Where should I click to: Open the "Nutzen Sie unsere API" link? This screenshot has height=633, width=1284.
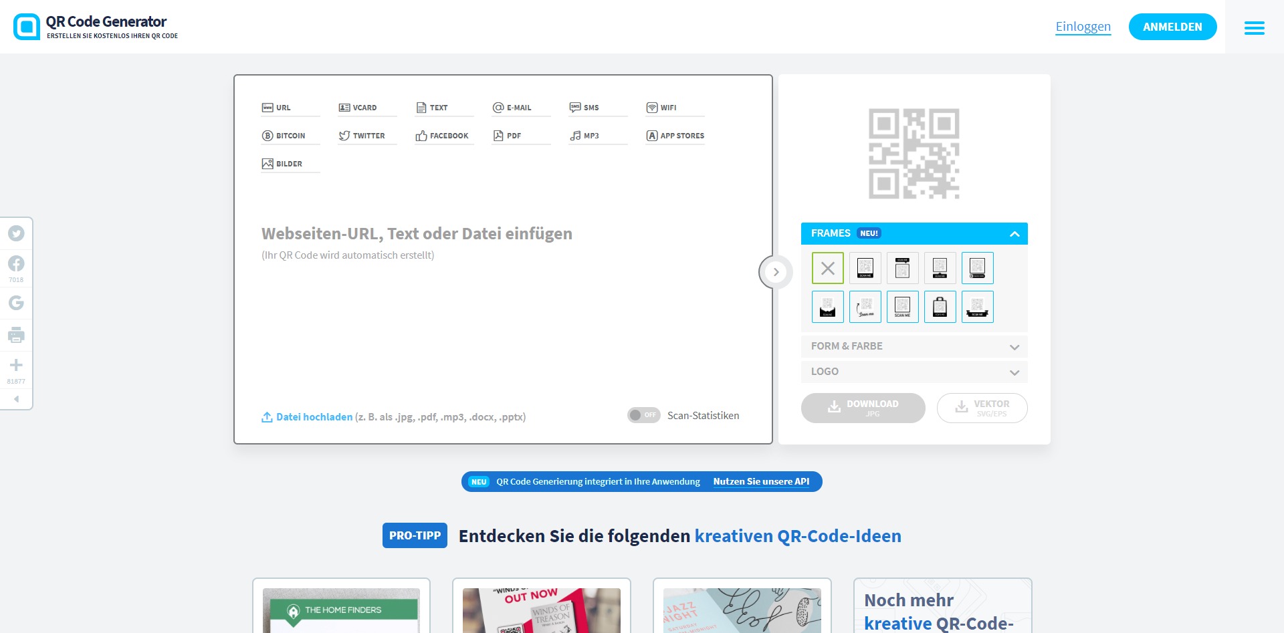point(762,481)
